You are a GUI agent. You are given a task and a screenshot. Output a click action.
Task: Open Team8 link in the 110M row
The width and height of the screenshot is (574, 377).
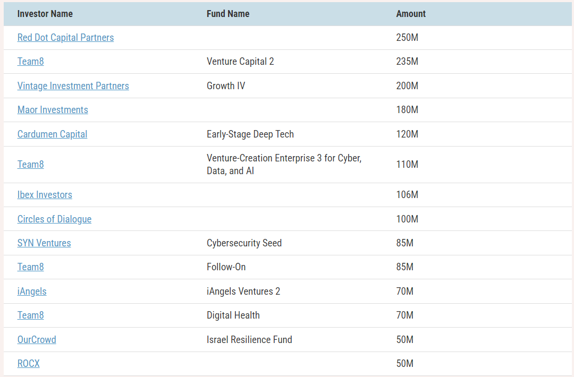tap(30, 165)
